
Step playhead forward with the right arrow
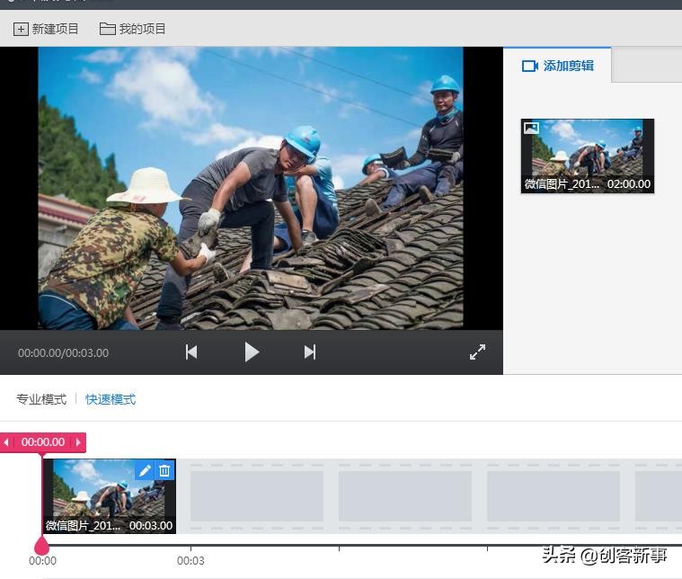click(79, 442)
